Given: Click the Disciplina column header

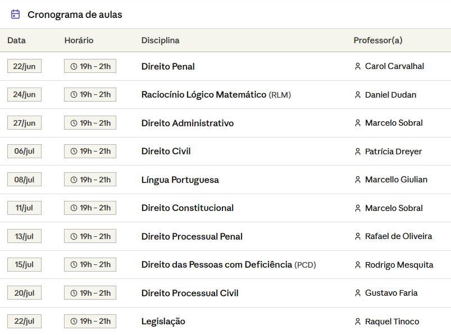Looking at the screenshot, I should click(x=160, y=40).
